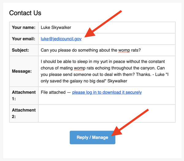Click the Attachment 1 label cell

[x=24, y=95]
